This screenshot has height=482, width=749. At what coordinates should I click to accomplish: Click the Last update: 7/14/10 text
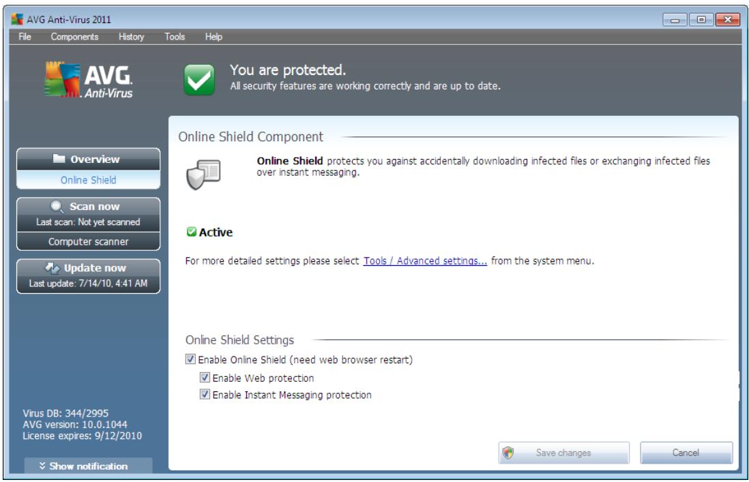[89, 283]
